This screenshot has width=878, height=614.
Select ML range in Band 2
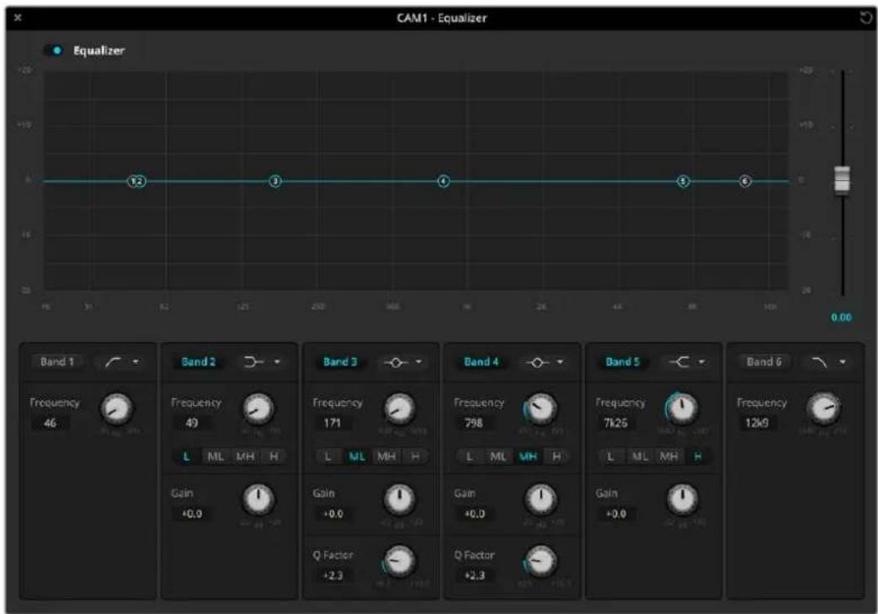216,456
